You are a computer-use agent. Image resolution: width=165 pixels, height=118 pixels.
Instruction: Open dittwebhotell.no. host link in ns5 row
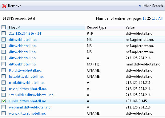[x=23, y=52]
